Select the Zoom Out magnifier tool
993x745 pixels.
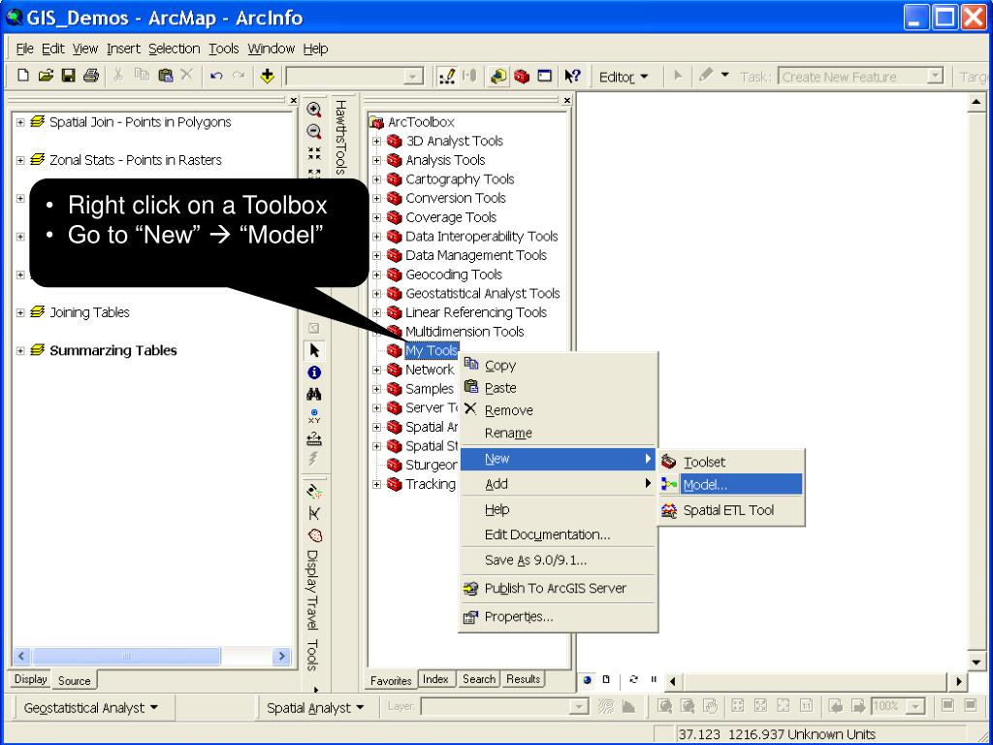pyautogui.click(x=314, y=131)
